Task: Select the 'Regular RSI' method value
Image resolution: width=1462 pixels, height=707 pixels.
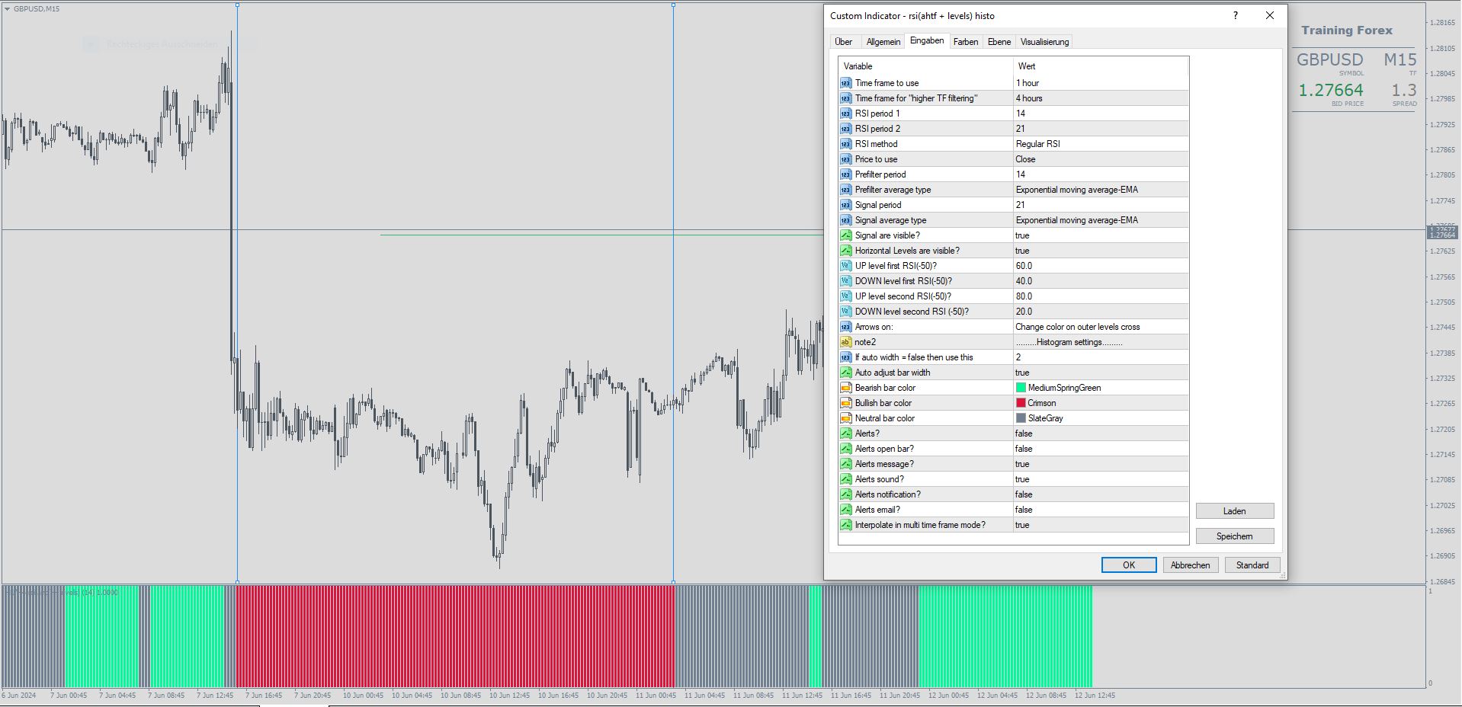Action: (x=1038, y=144)
